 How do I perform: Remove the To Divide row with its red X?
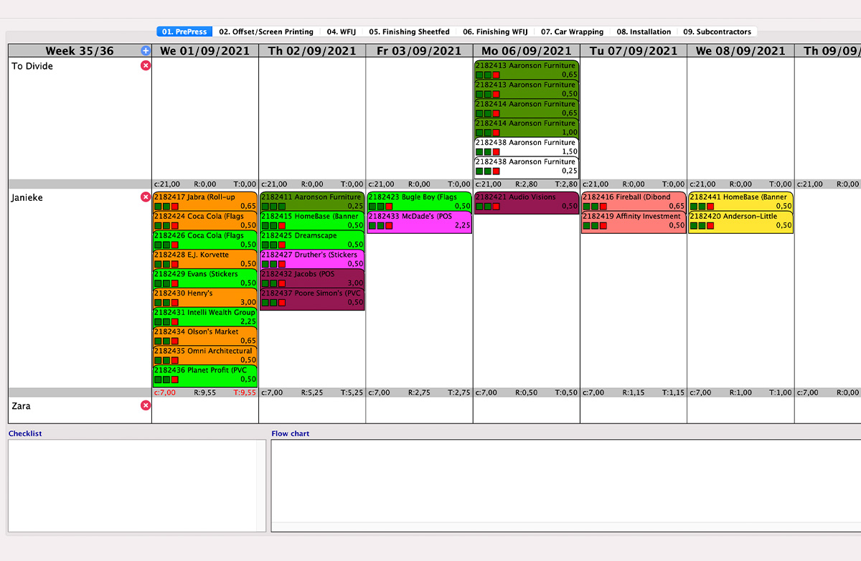click(x=146, y=65)
